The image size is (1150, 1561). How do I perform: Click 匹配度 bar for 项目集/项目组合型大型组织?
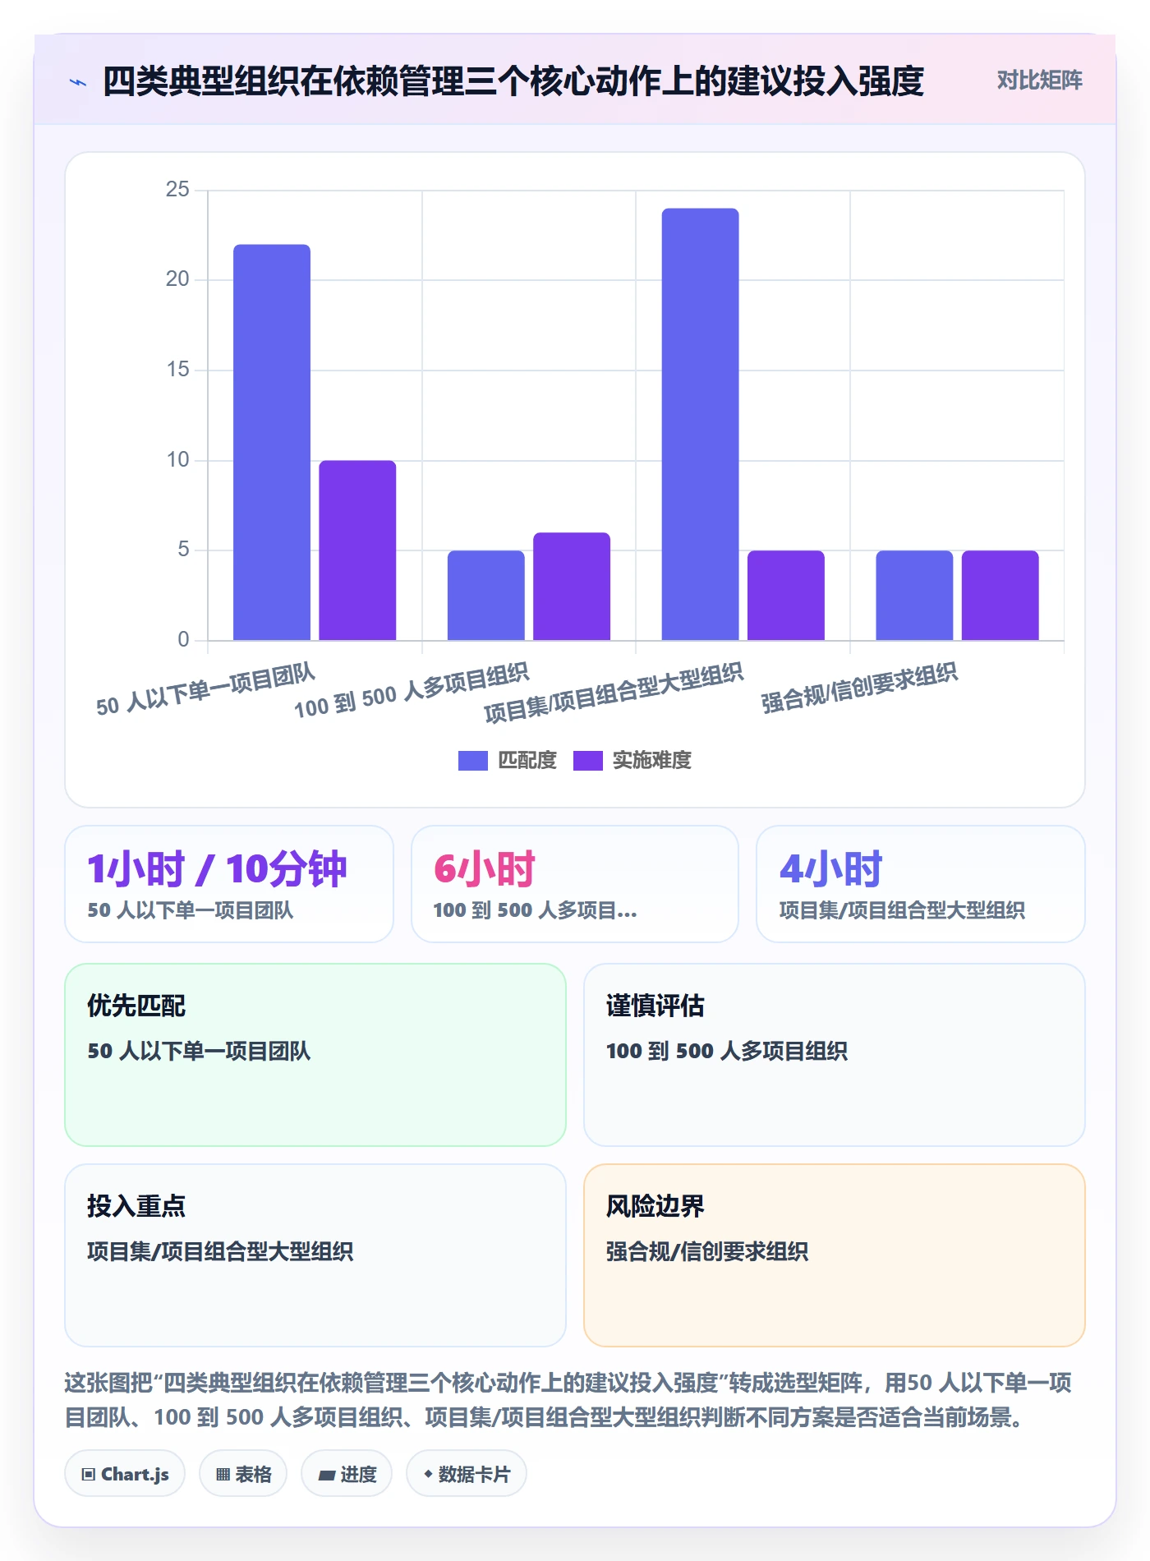pos(700,424)
